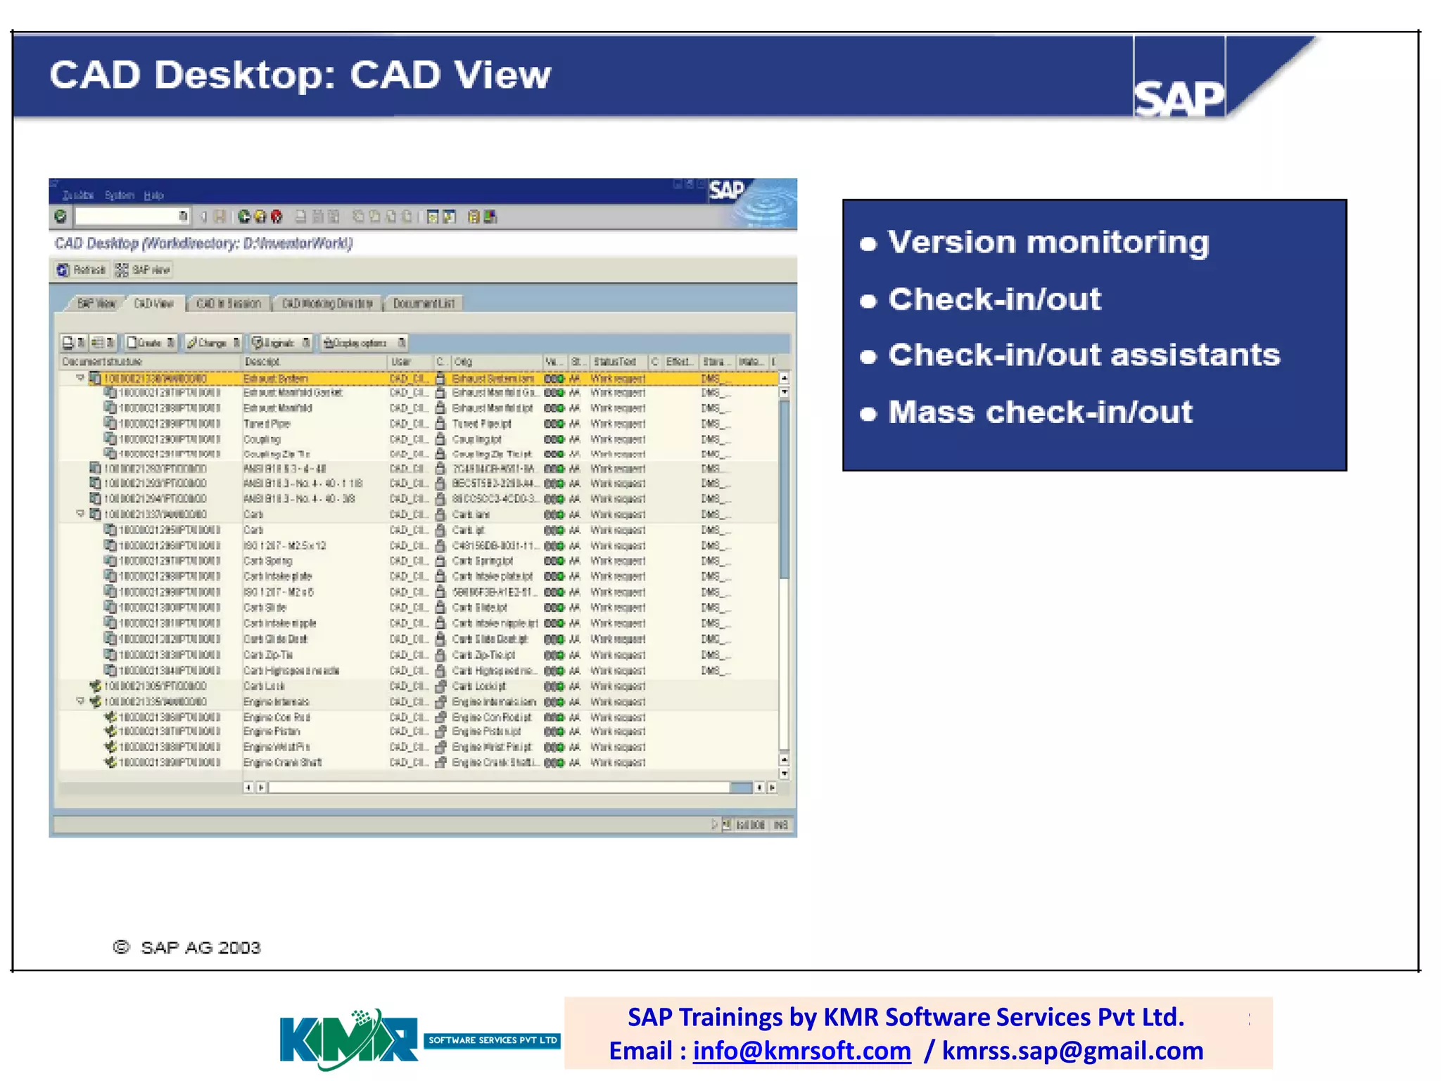
Task: Select the Engine Piston row
Action: point(419,732)
